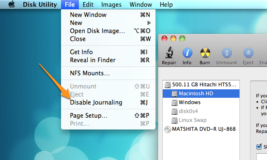Choose Reveal in Finder
This screenshot has width=267, height=160.
point(108,60)
